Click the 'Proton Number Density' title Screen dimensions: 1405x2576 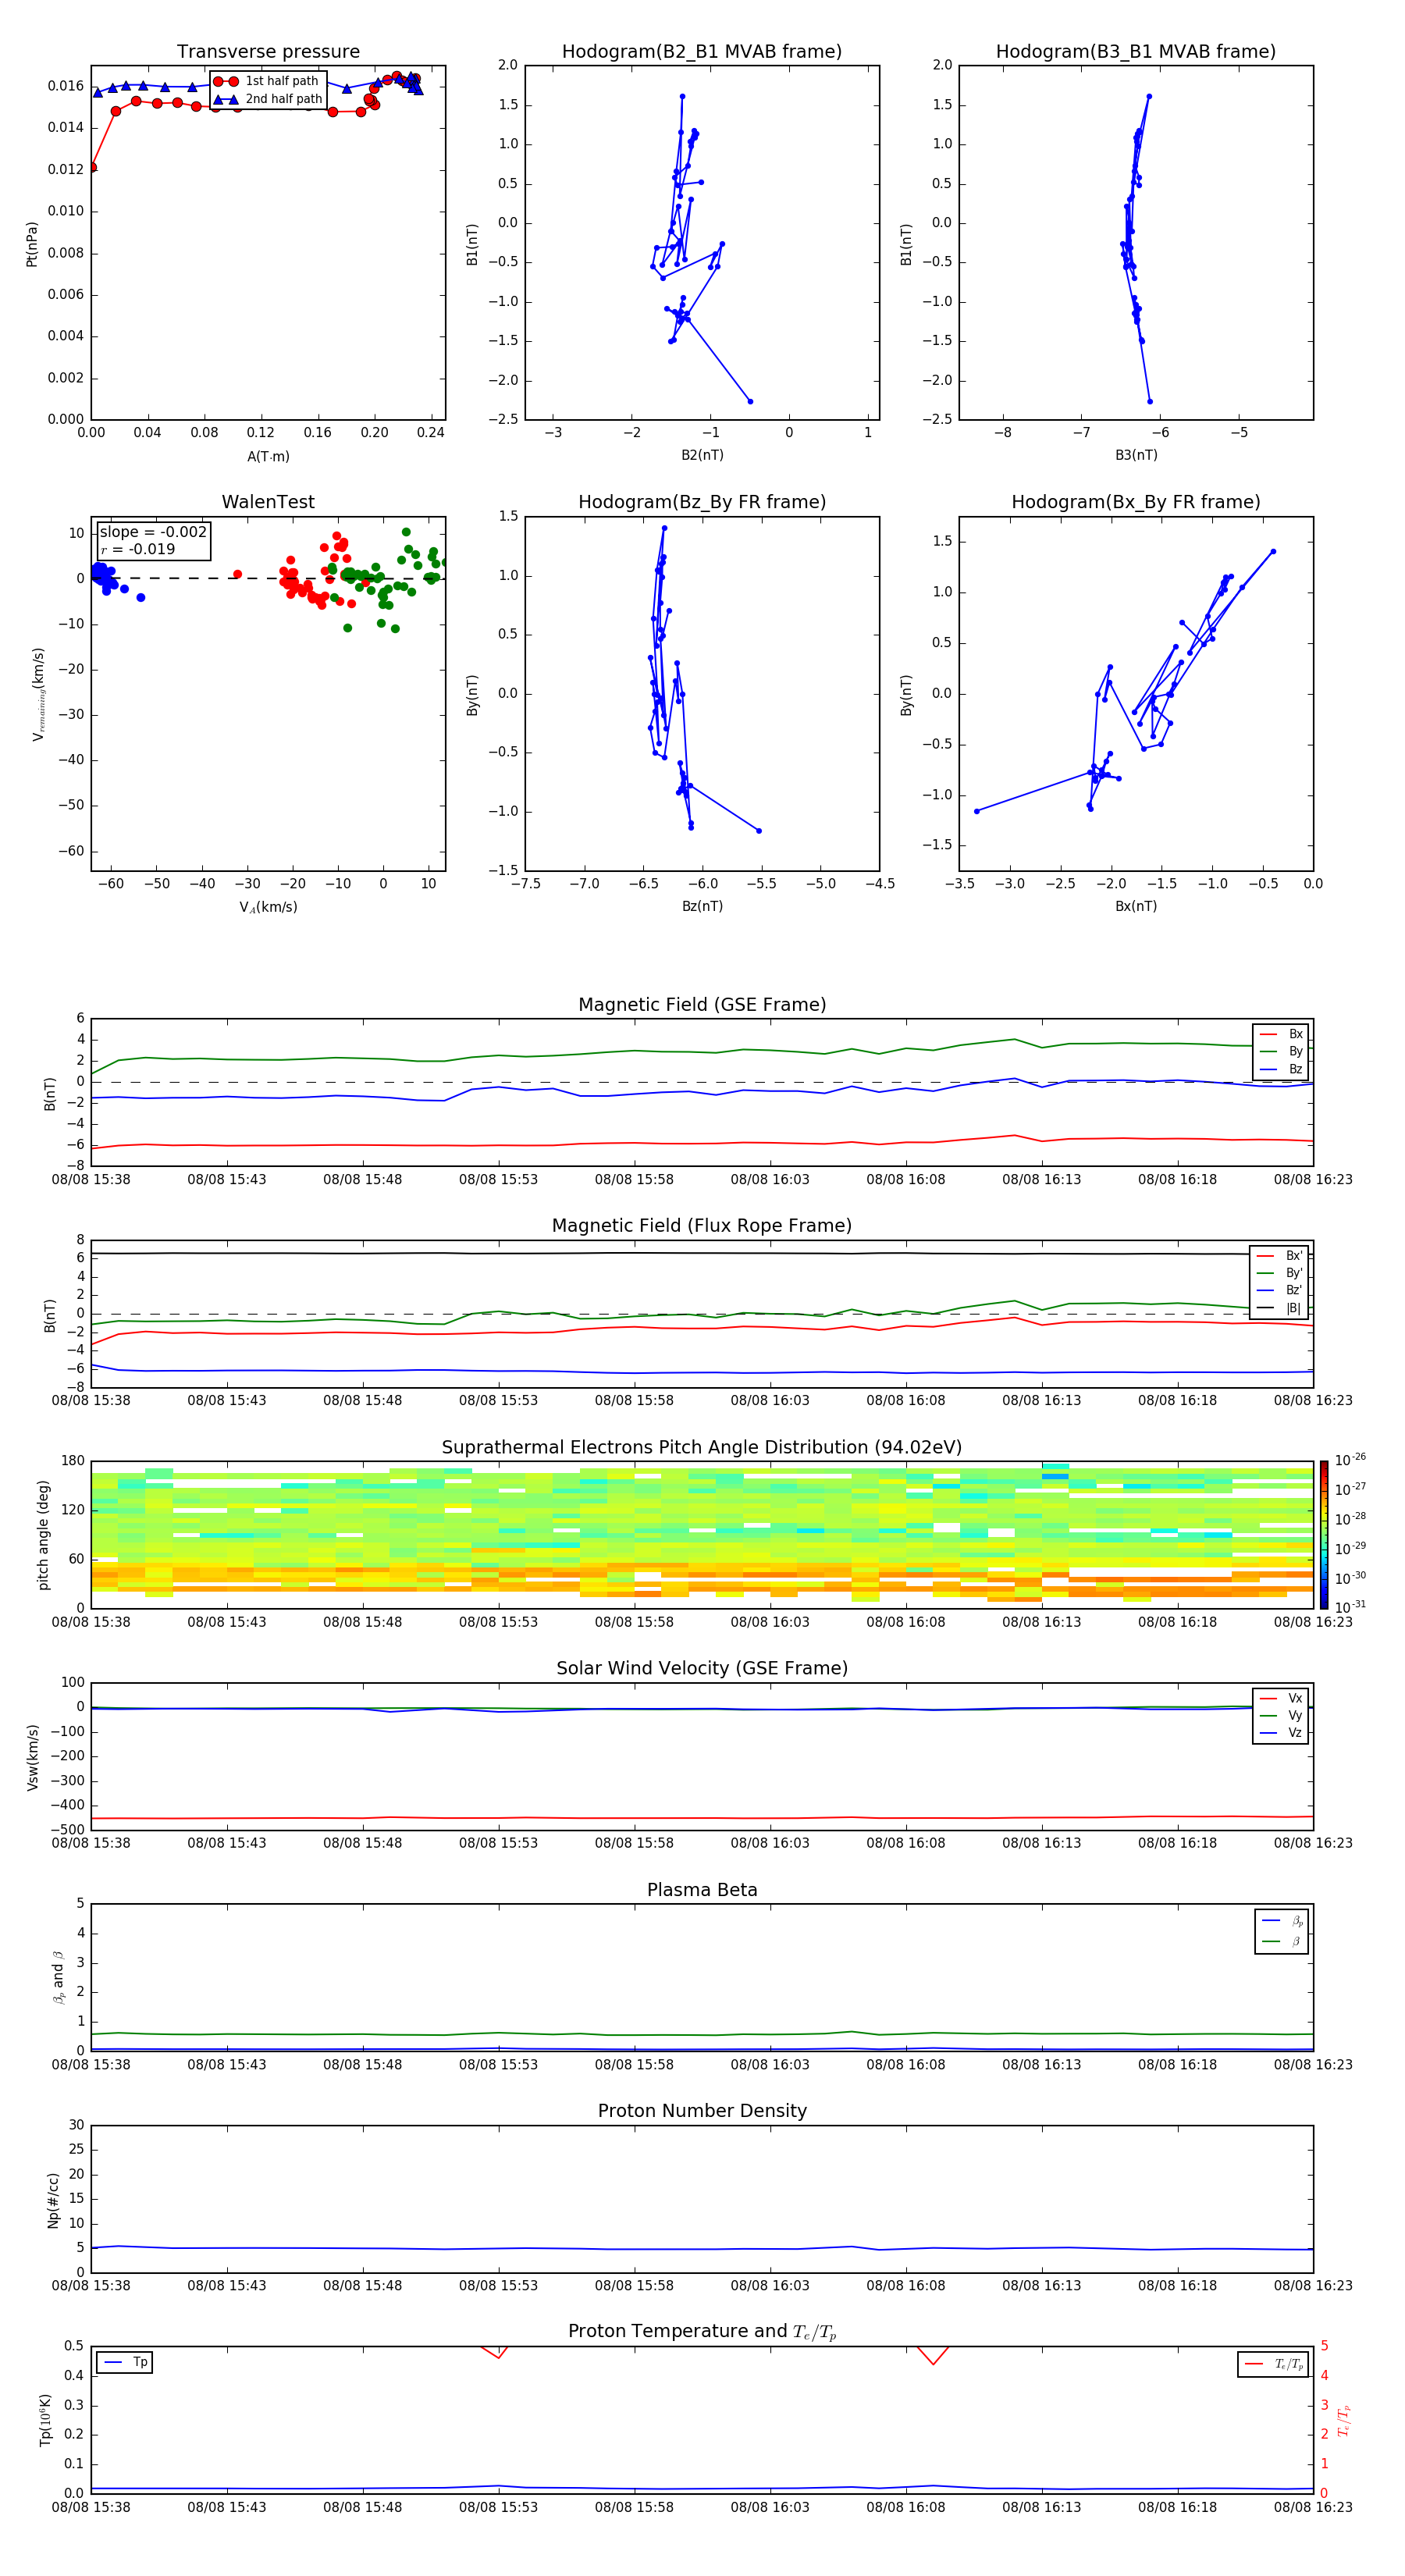click(702, 2111)
